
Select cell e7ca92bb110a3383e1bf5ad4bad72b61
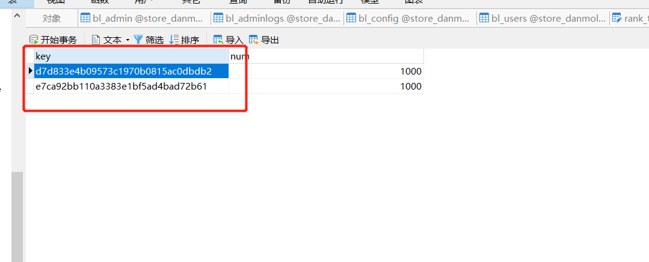point(132,86)
